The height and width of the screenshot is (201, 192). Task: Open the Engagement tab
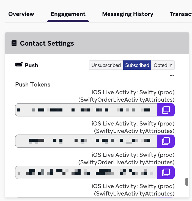(68, 14)
